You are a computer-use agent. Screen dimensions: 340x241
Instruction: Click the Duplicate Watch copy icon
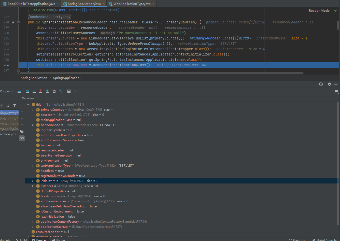(x=22, y=132)
